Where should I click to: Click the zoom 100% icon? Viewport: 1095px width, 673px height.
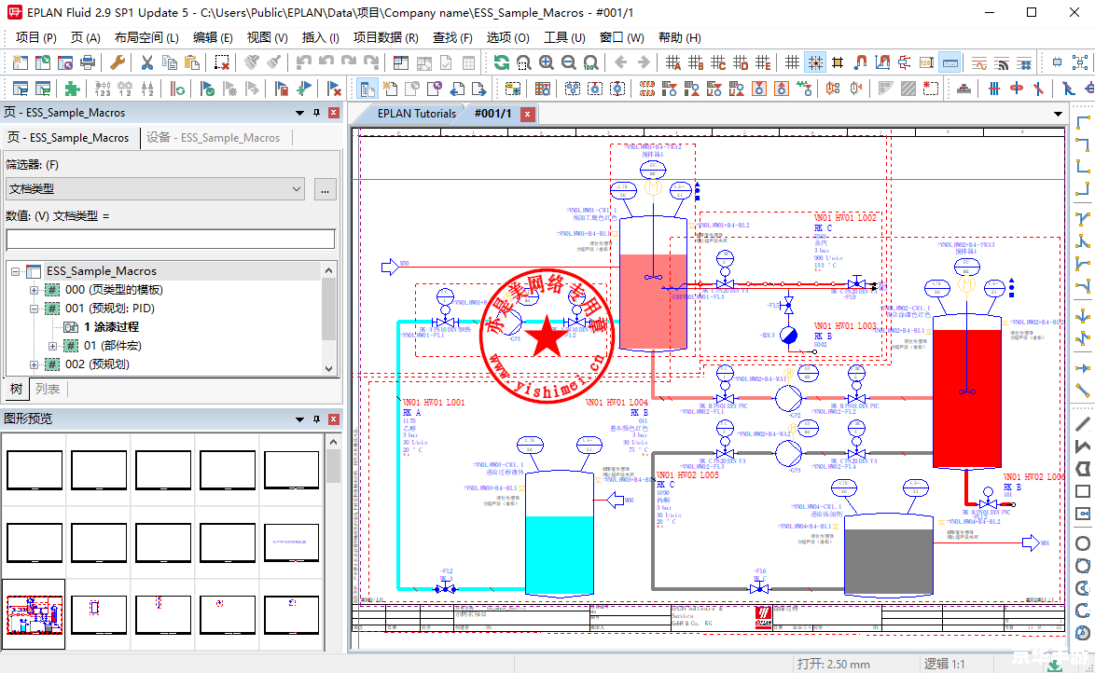click(590, 62)
